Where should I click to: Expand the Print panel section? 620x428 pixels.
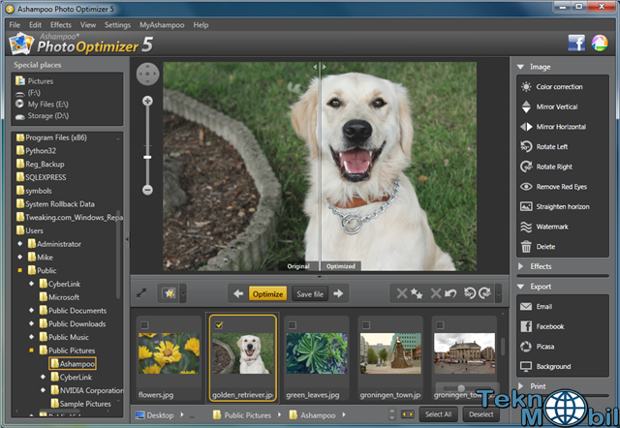point(520,386)
